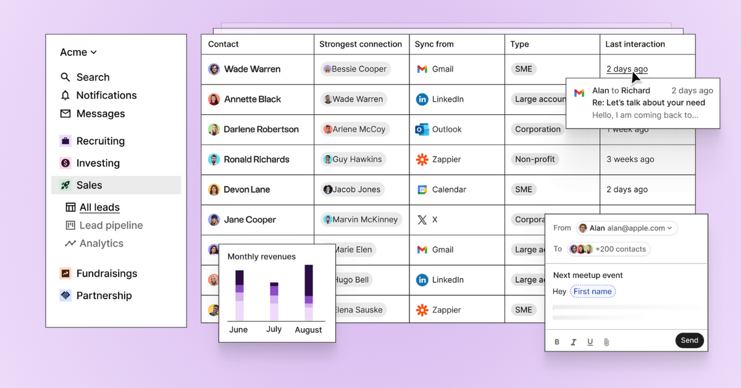Go to Analytics view
Image resolution: width=741 pixels, height=388 pixels.
tap(101, 243)
